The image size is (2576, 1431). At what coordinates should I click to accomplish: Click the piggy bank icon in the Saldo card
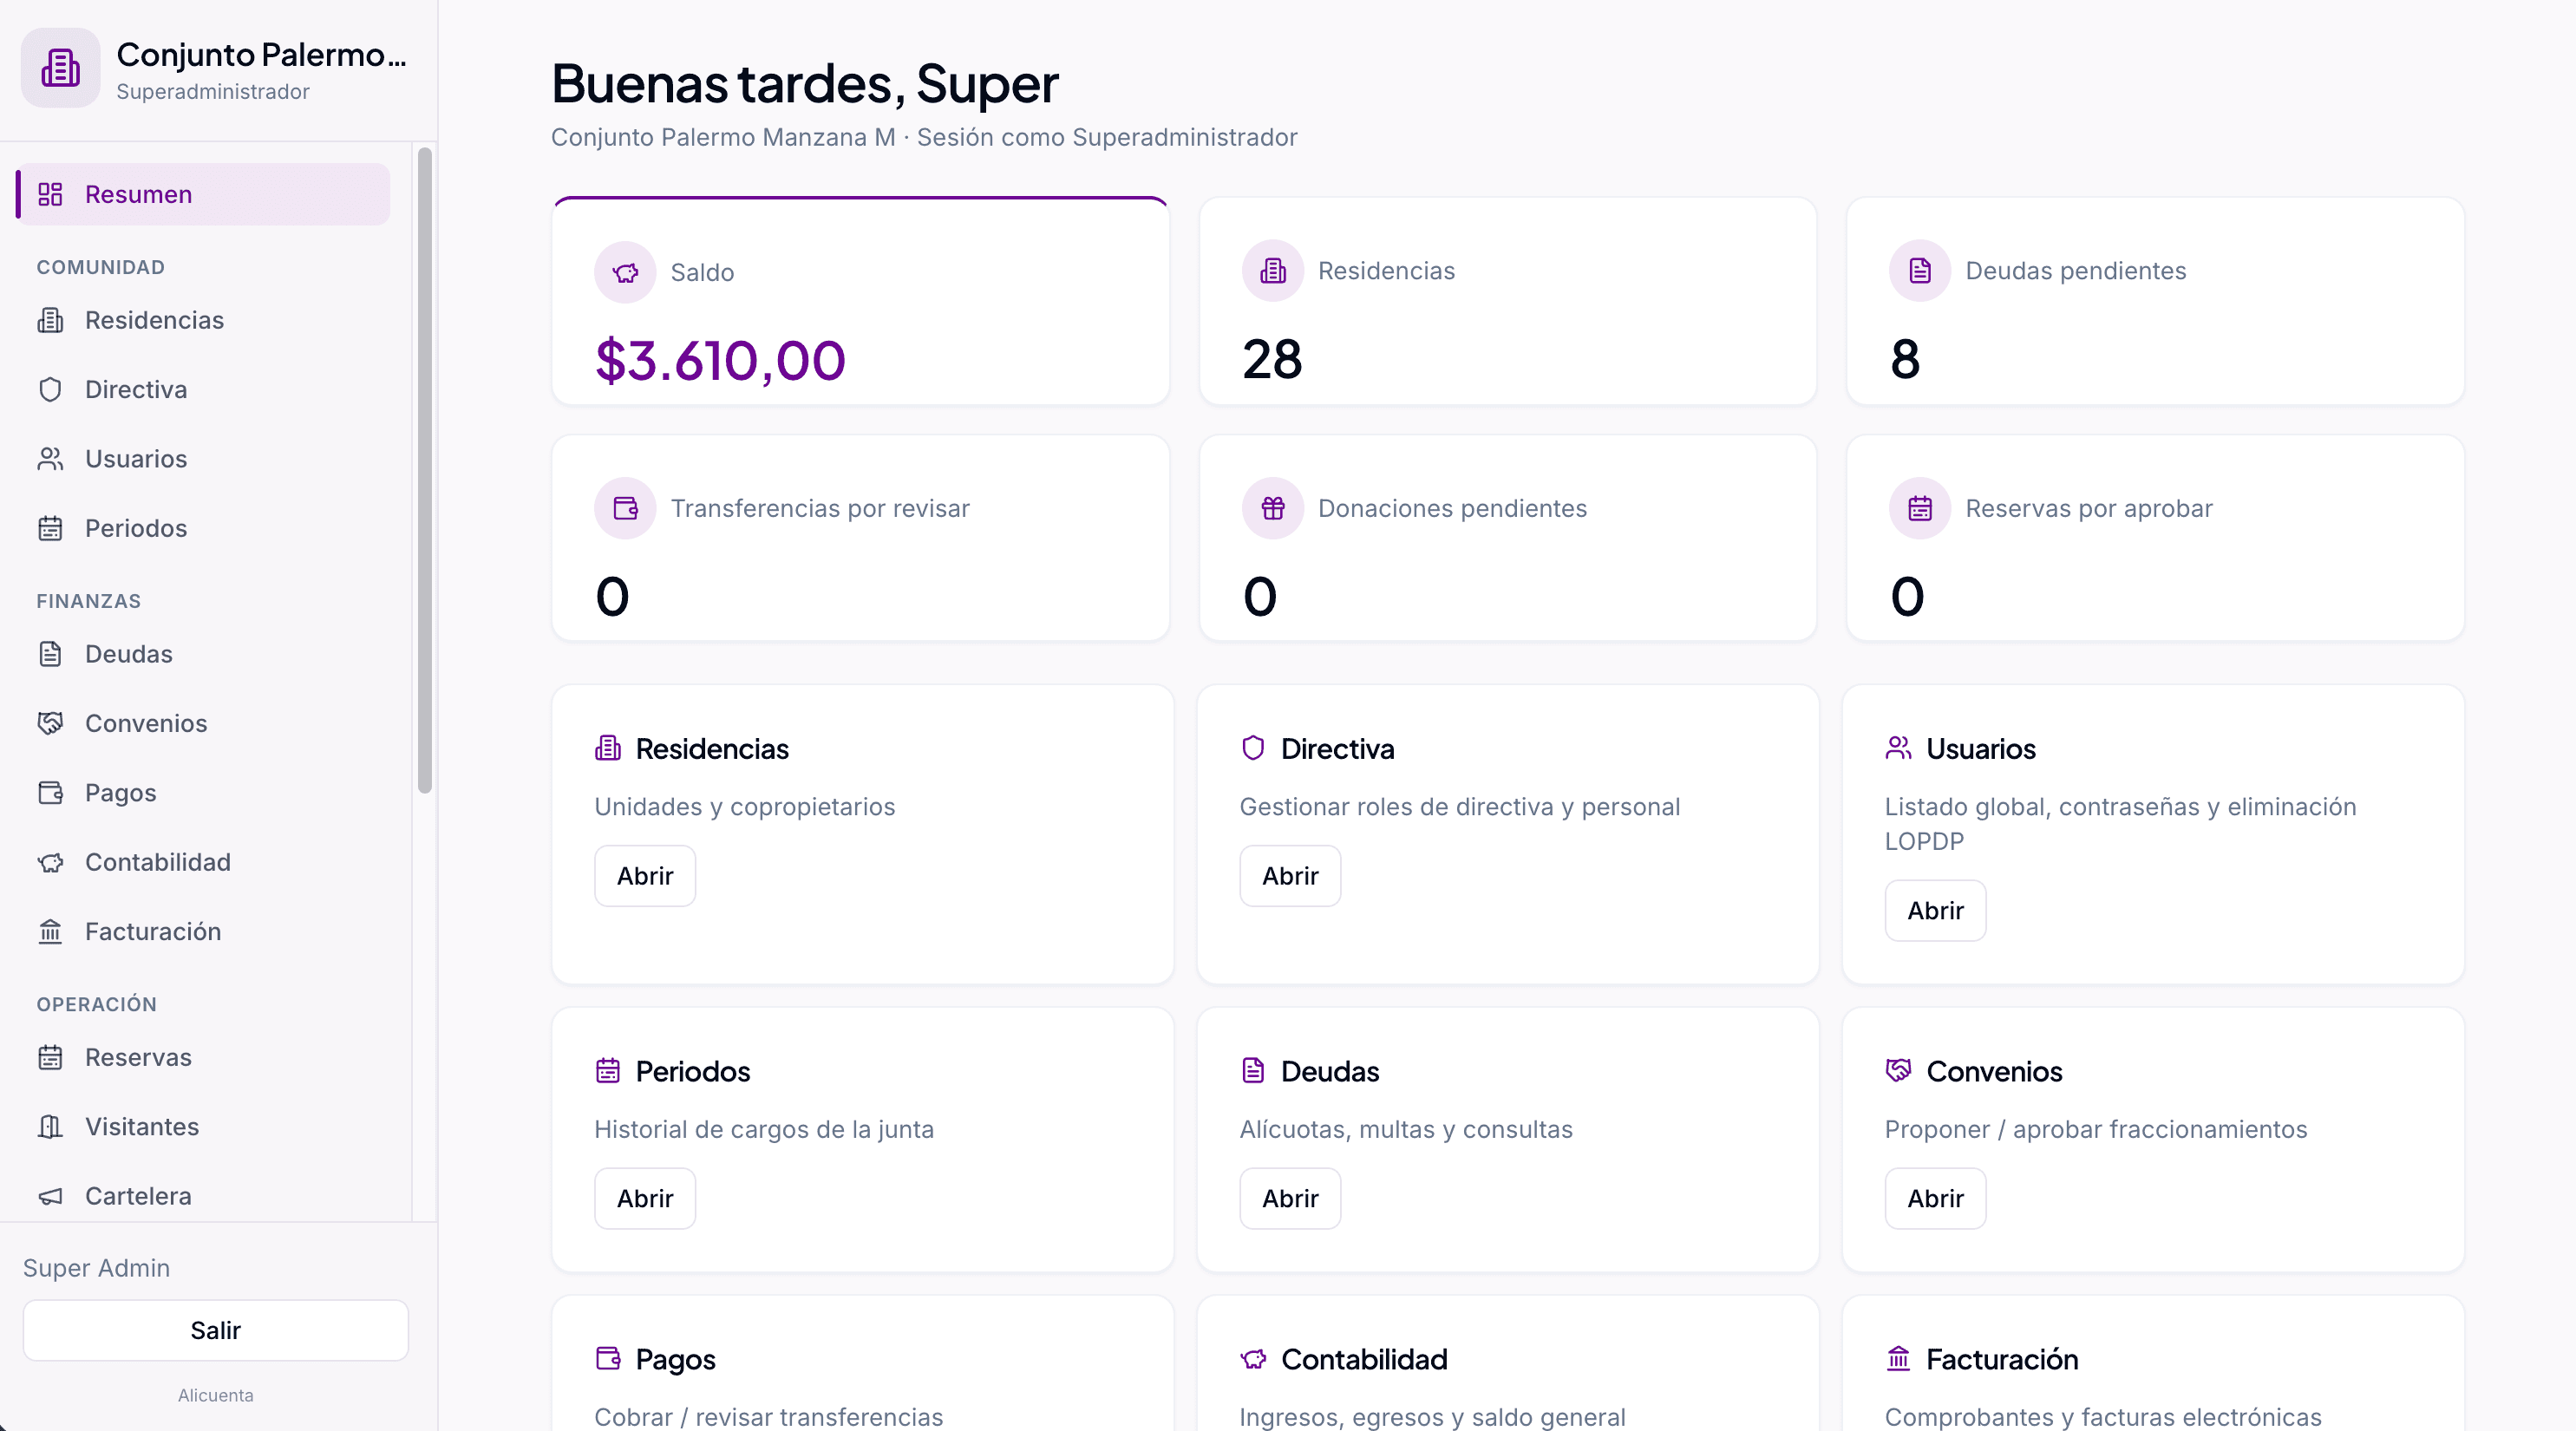click(x=625, y=272)
